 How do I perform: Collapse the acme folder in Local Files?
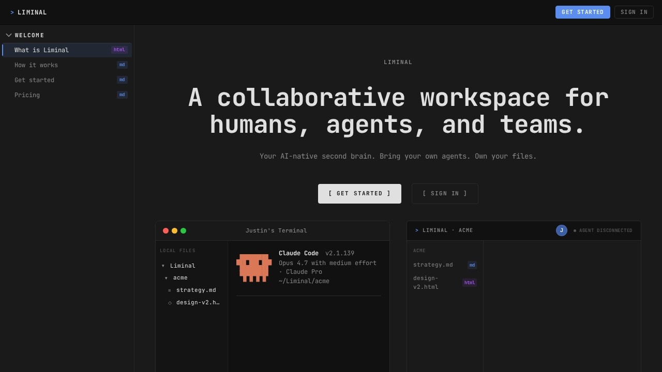(166, 278)
